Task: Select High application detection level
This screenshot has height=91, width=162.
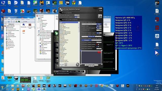Action: [x=99, y=24]
